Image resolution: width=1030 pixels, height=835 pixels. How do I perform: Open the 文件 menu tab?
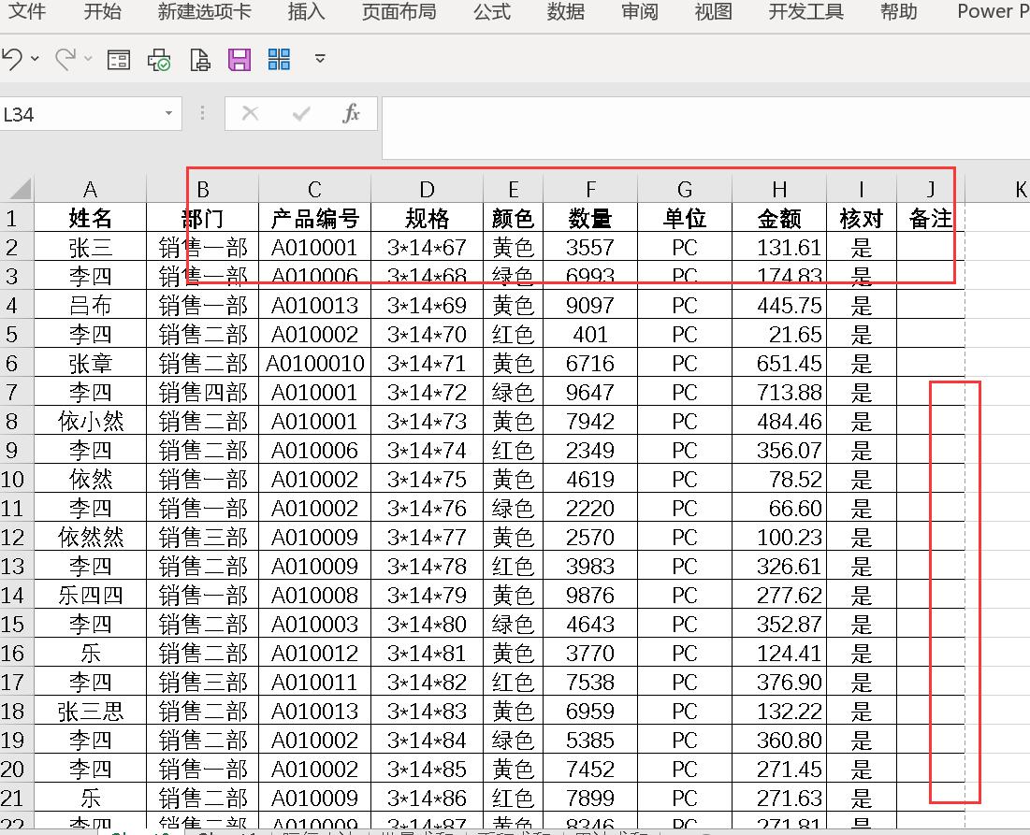27,12
